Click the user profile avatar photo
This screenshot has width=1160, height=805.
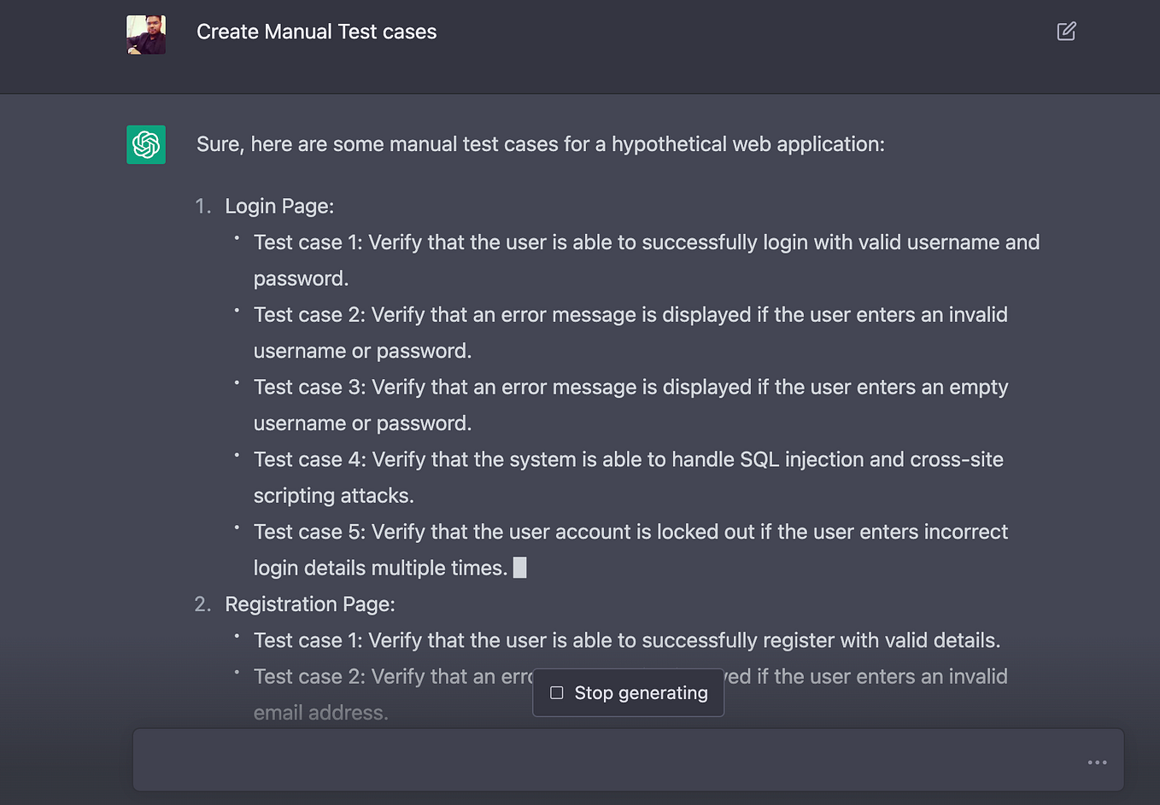146,35
